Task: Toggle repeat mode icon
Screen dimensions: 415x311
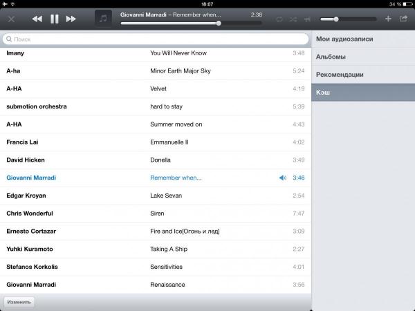Action: point(279,19)
